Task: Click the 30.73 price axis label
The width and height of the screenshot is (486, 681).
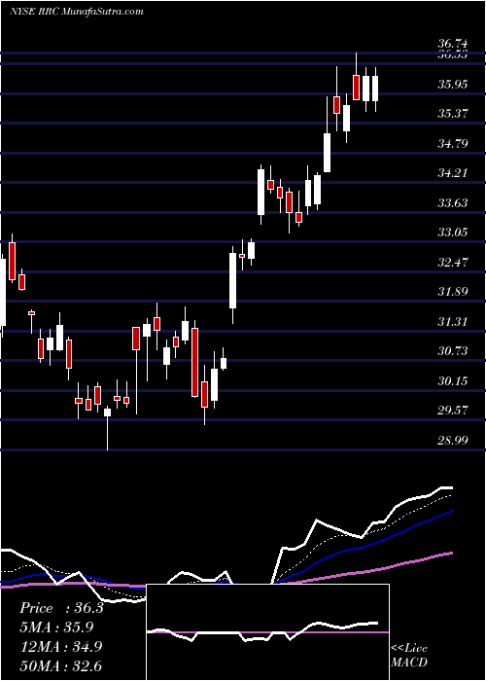Action: click(x=452, y=351)
